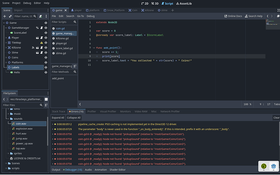
Task: Open Scene dock extra options menu
Action: pos(46,16)
